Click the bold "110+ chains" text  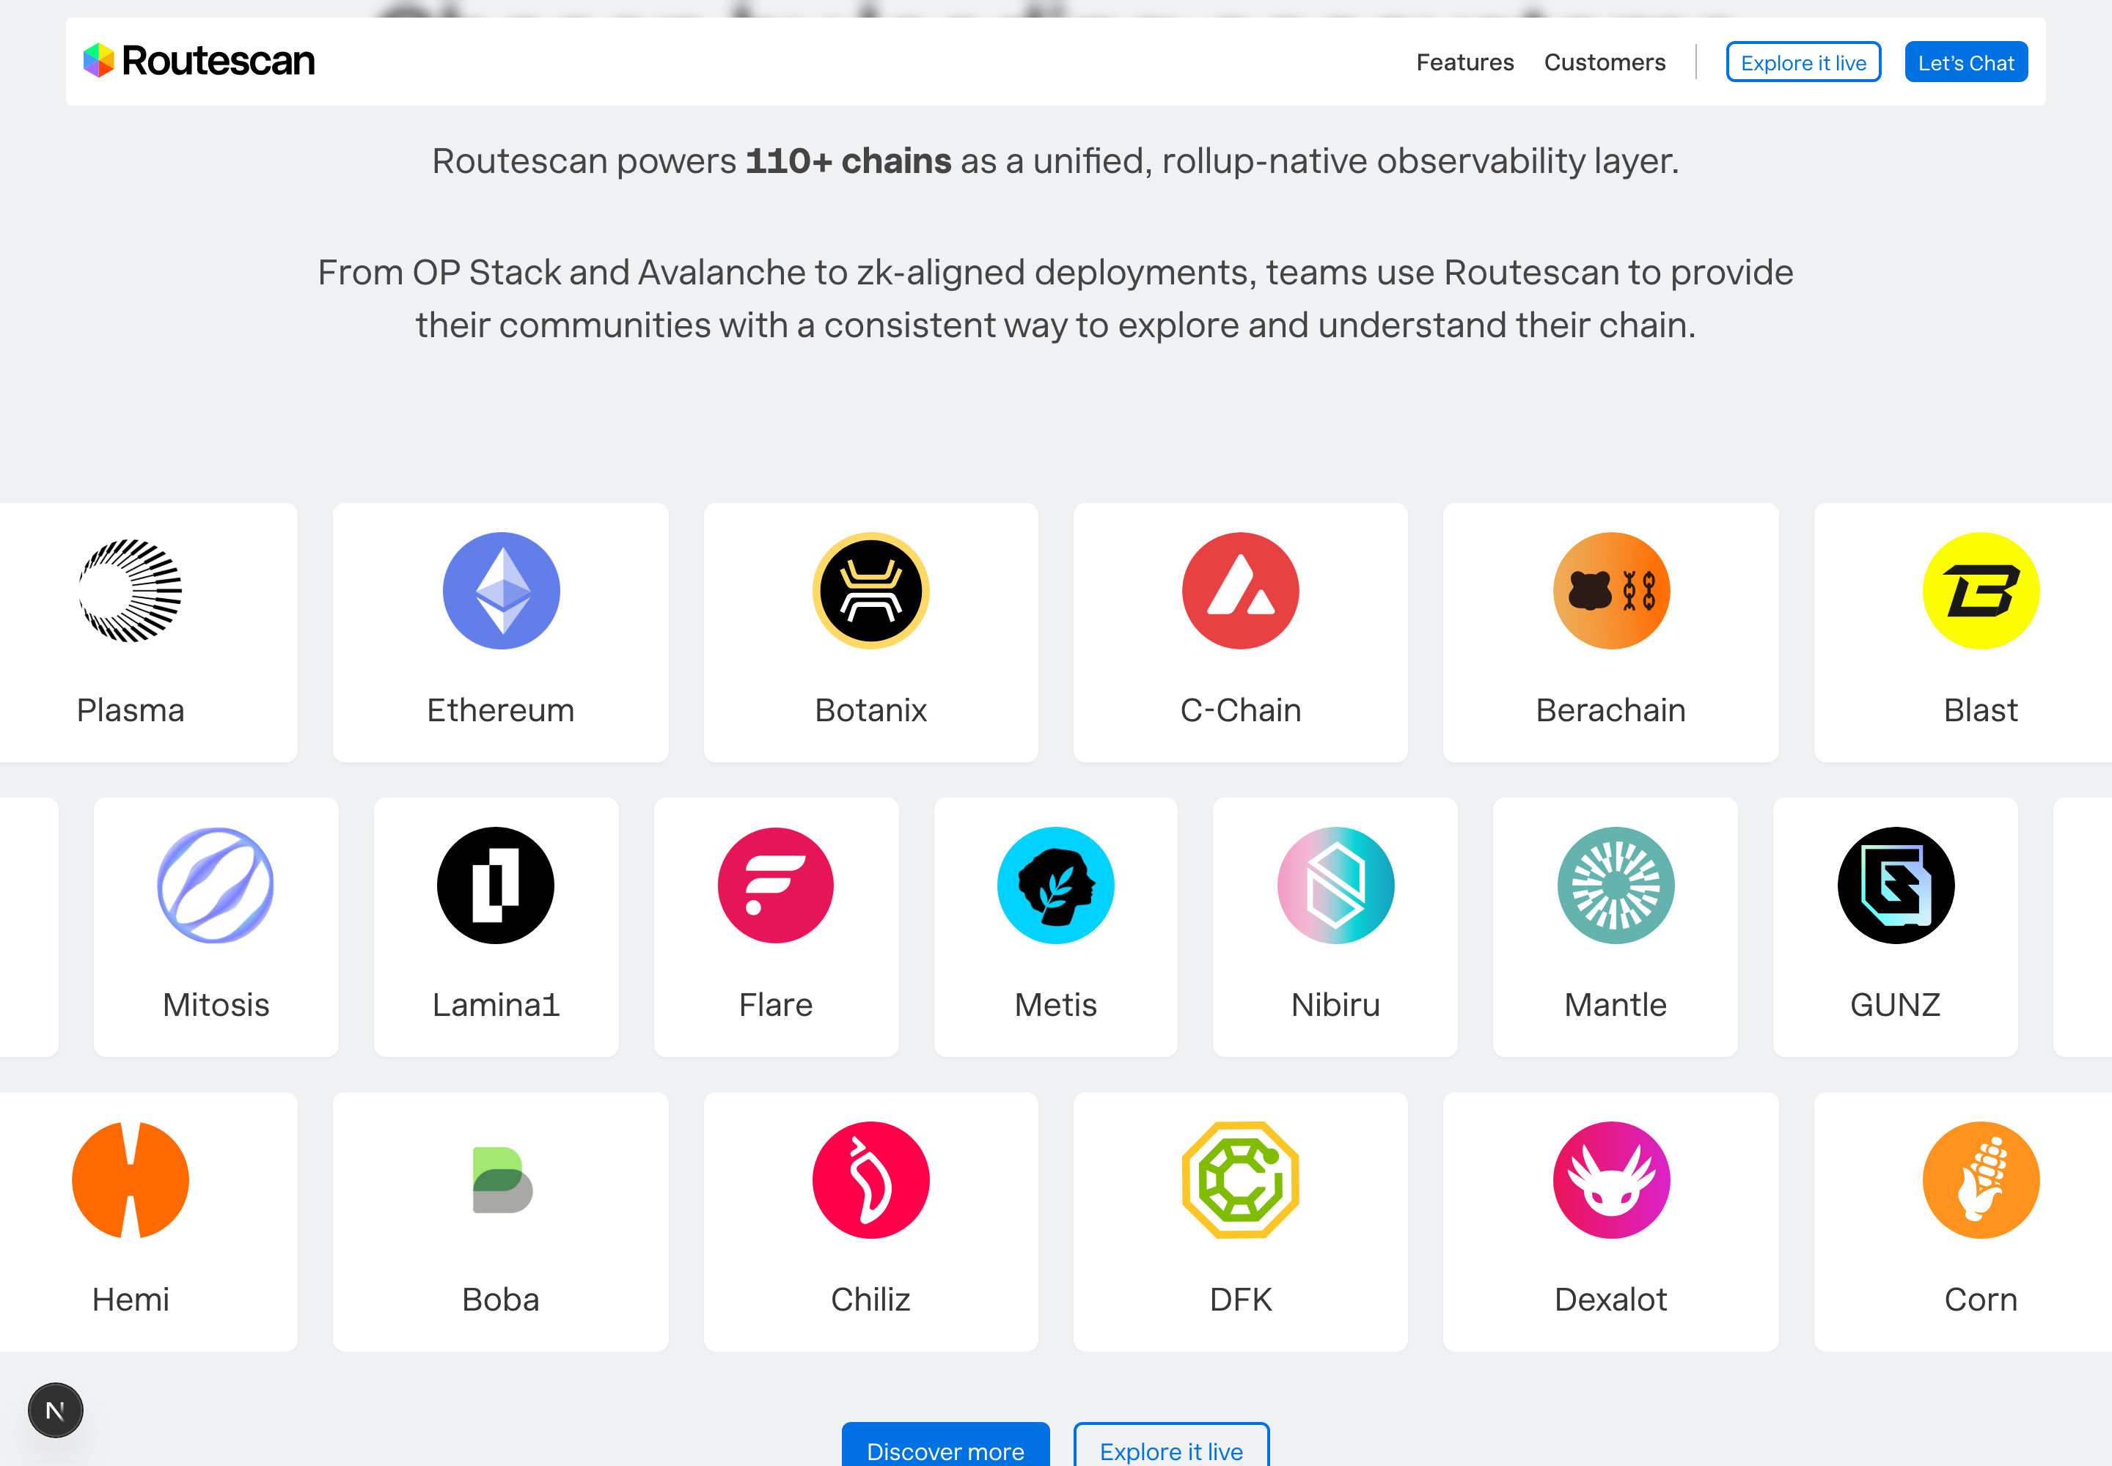coord(848,161)
